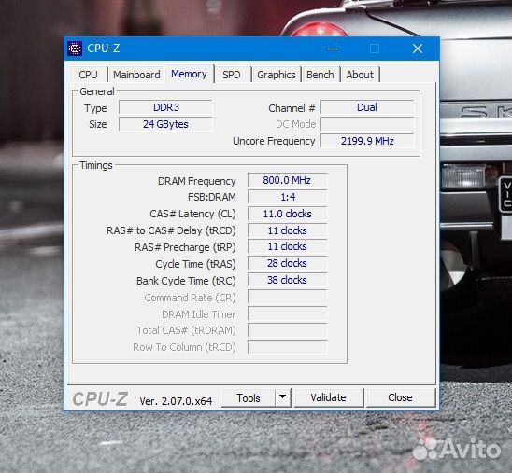Minimize the CPU-Z window
The height and width of the screenshot is (473, 512).
333,49
